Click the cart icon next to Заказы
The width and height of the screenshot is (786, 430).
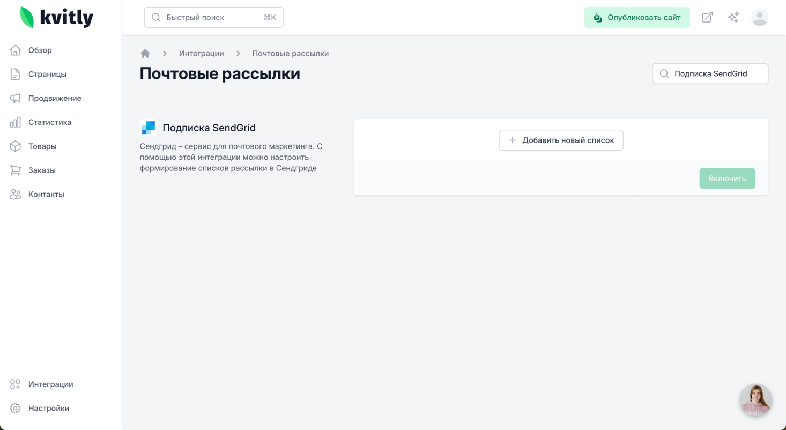[x=16, y=170]
